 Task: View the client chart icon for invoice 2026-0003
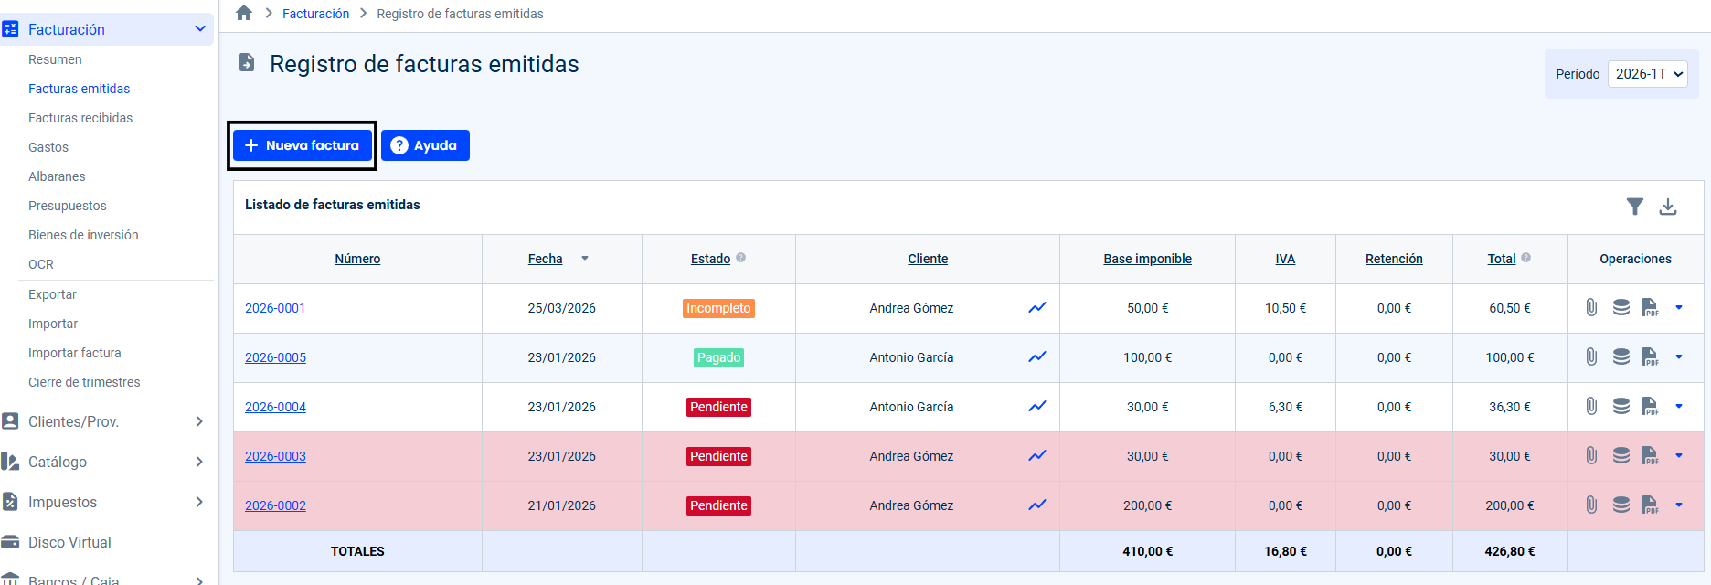(x=1036, y=456)
